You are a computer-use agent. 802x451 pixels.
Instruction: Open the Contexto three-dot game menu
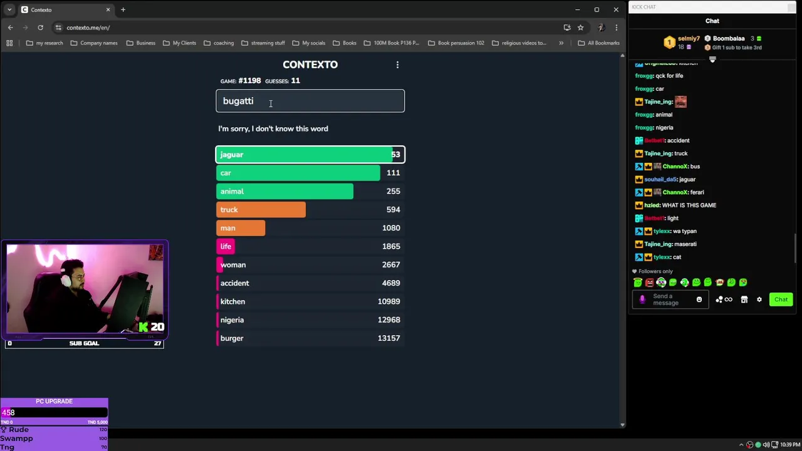[x=397, y=65]
